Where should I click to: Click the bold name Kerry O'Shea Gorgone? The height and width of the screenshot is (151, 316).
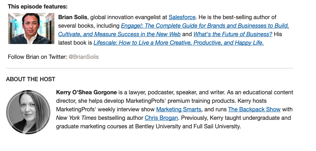[x=87, y=93]
